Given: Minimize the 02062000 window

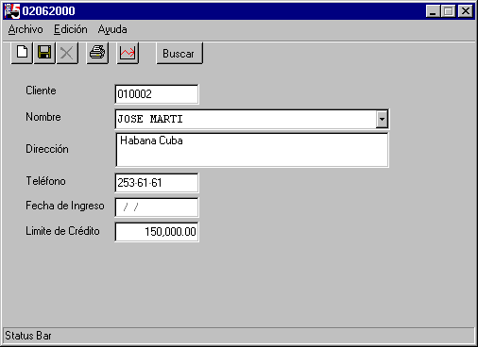Looking at the screenshot, I should pyautogui.click(x=433, y=11).
